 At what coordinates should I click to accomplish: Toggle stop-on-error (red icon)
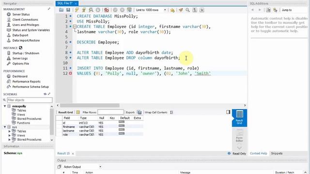107,10
